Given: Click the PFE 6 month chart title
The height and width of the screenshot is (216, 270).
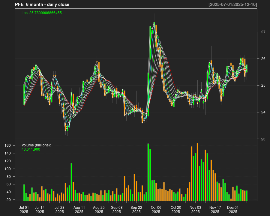Looking at the screenshot, I should [42, 4].
